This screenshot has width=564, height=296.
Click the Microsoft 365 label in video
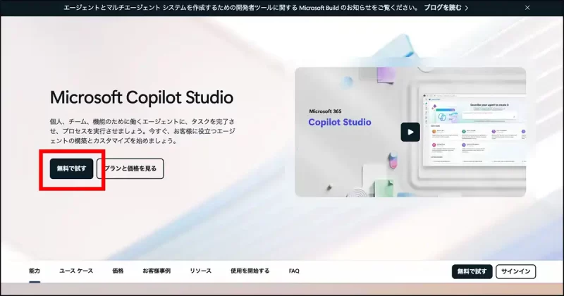(325, 111)
